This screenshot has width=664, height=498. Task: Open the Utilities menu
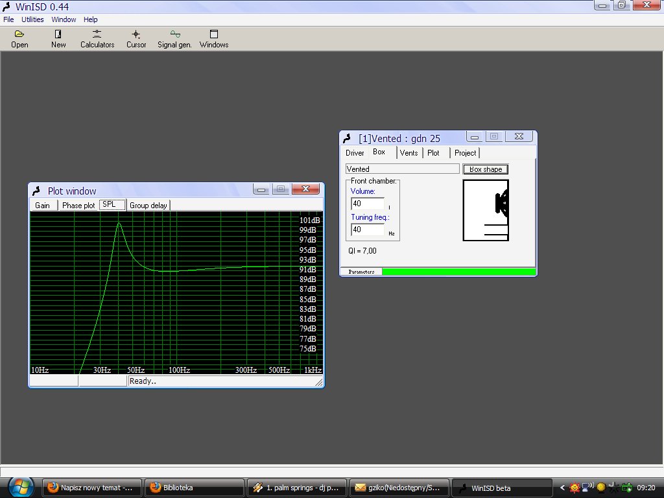click(32, 19)
